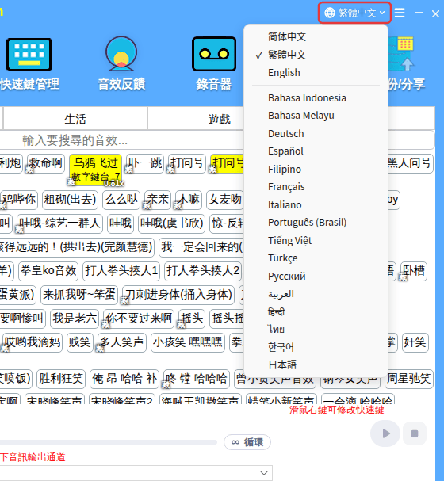Choose Arabic العربية language

281,293
